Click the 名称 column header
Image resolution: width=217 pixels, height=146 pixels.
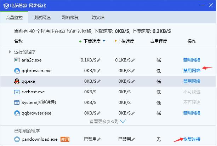tap(18, 41)
